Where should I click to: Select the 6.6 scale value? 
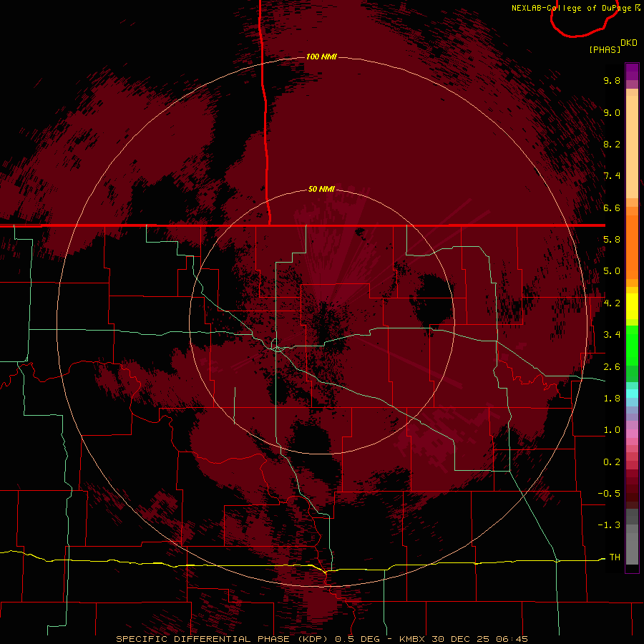pos(612,208)
